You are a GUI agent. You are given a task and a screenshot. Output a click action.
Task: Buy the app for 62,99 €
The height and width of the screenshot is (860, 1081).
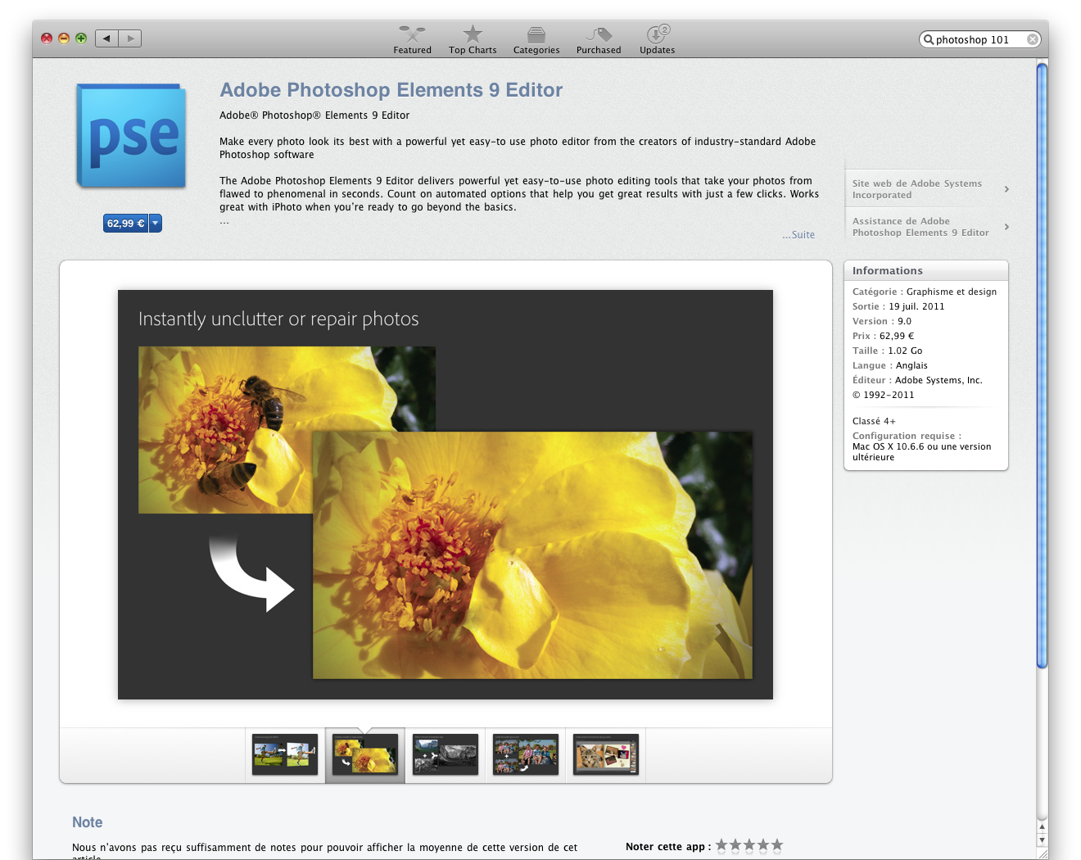125,223
